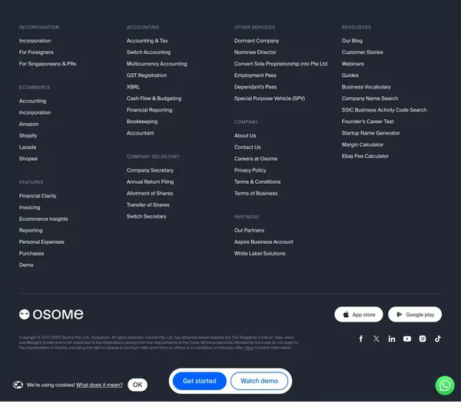Click the Get started button
Image resolution: width=461 pixels, height=404 pixels.
(200, 381)
